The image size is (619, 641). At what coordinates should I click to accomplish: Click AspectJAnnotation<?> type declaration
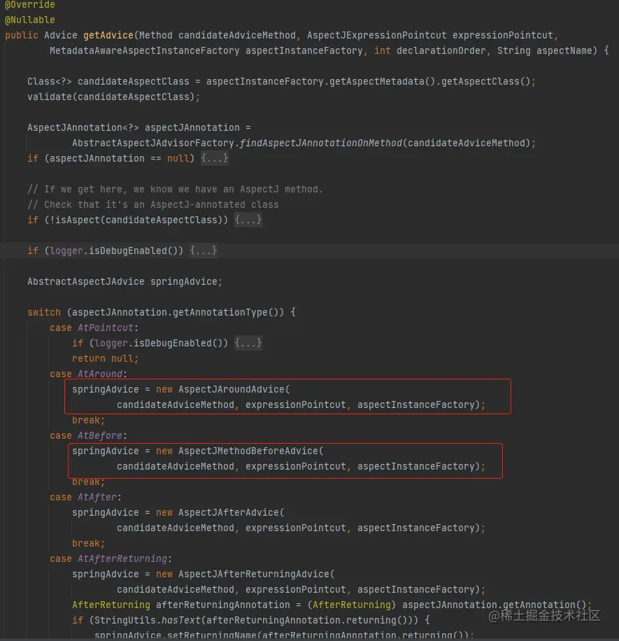click(x=83, y=127)
